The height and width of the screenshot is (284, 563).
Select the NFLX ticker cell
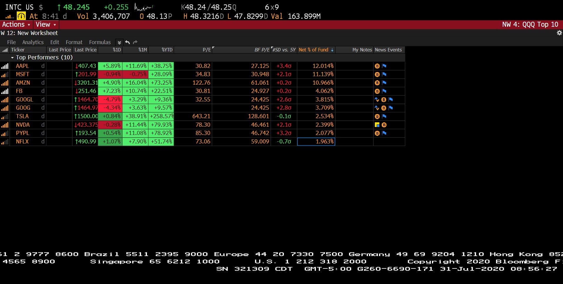click(28, 142)
